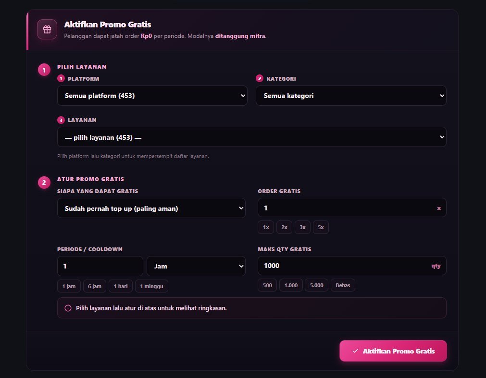Open the Semua kategori dropdown
Image resolution: width=486 pixels, height=378 pixels.
(x=351, y=96)
